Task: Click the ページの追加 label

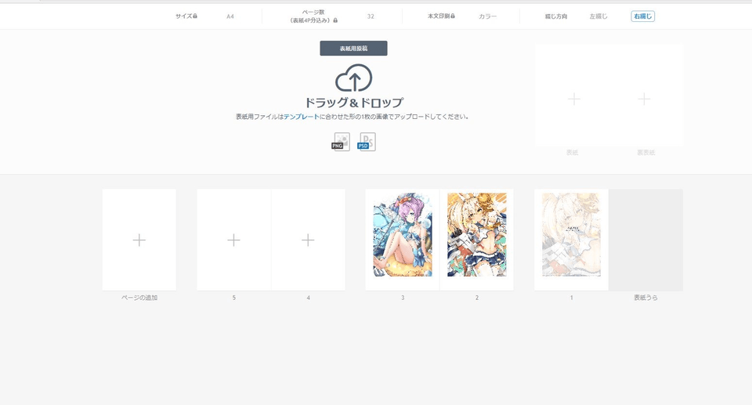Action: coord(139,298)
